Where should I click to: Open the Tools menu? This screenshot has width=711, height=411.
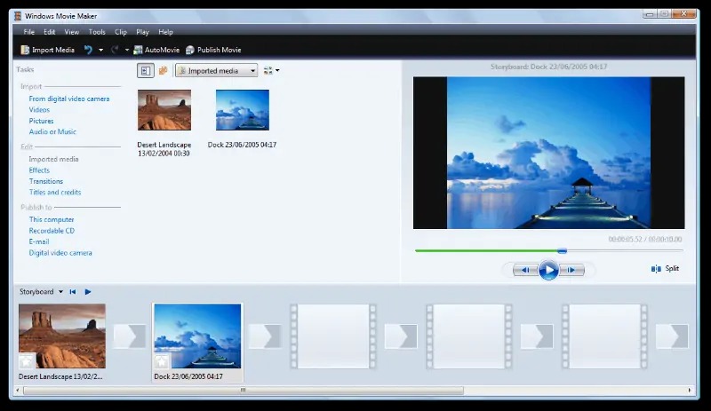click(97, 32)
